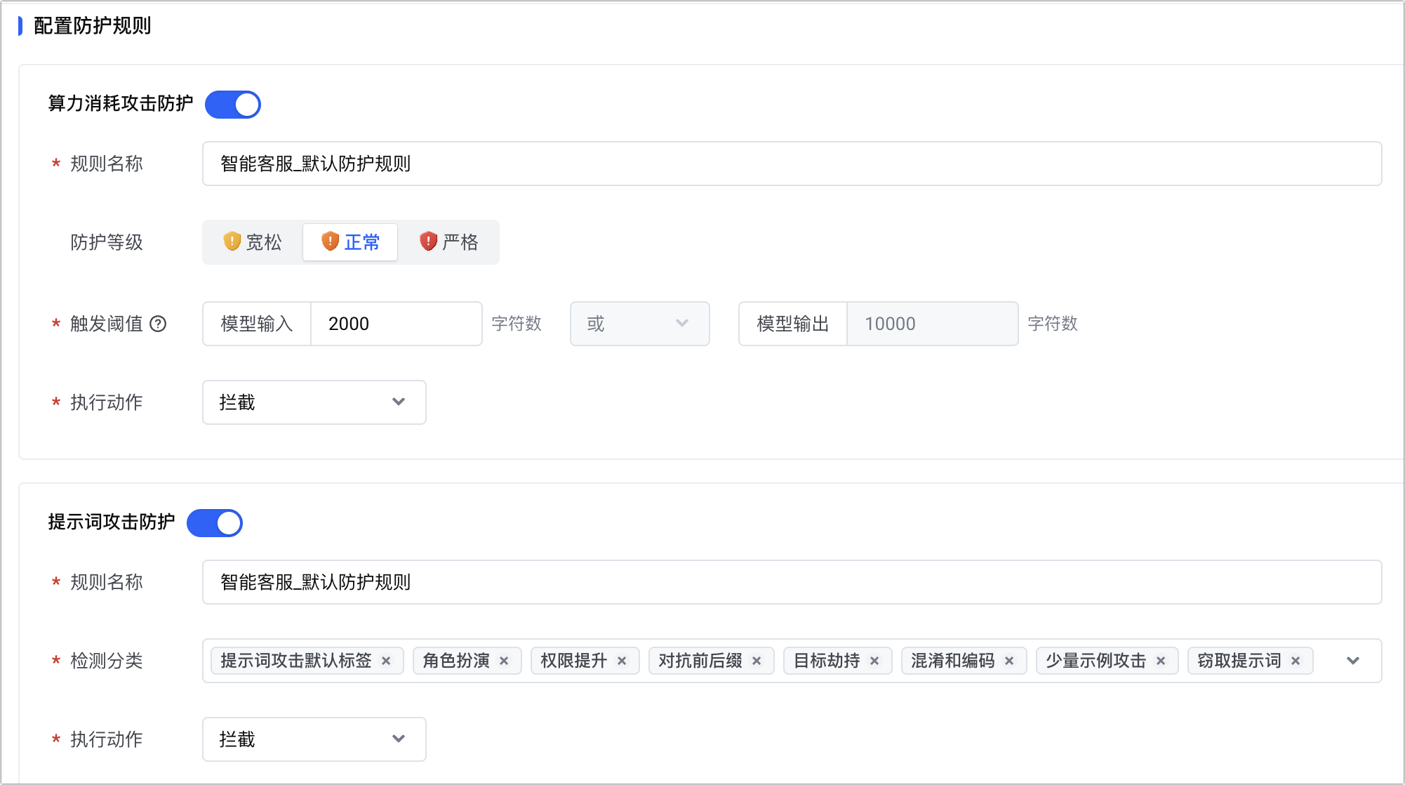The image size is (1405, 785).
Task: Remove the 目标劫持 tag
Action: 874,661
